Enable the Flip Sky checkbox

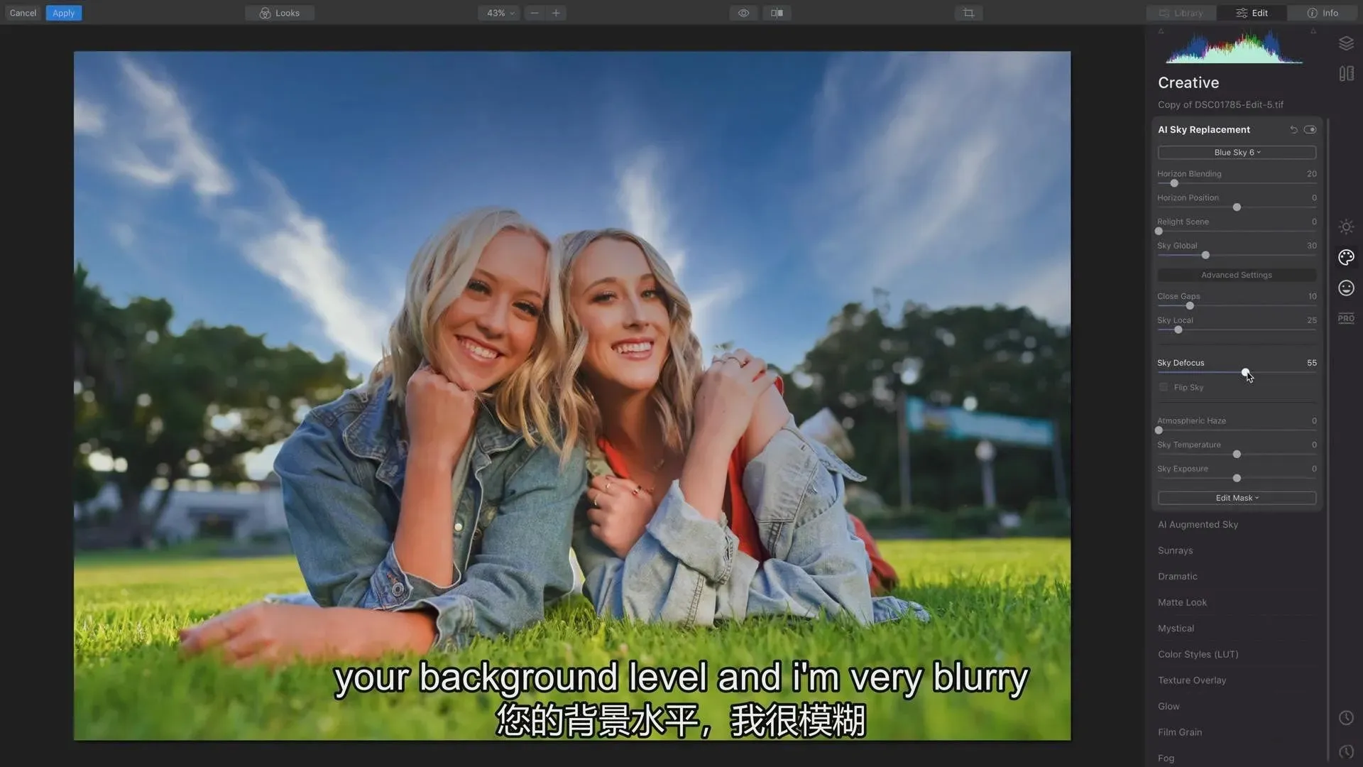pos(1164,388)
